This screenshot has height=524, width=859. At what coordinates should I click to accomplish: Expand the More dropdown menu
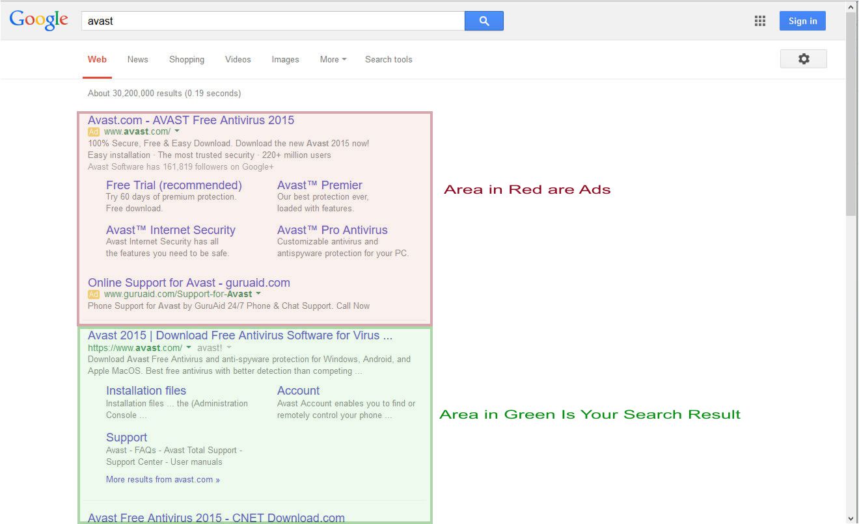click(333, 59)
